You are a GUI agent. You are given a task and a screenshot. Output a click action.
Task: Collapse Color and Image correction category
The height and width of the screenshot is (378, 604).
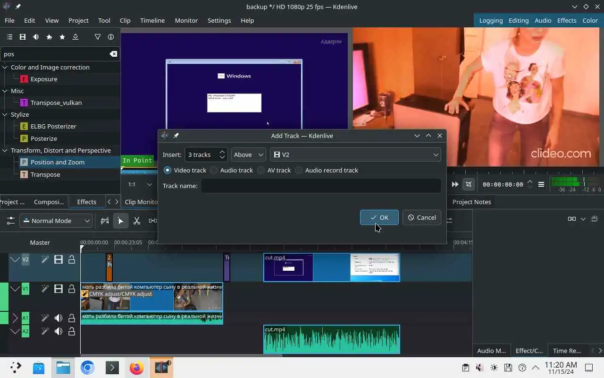coord(5,67)
